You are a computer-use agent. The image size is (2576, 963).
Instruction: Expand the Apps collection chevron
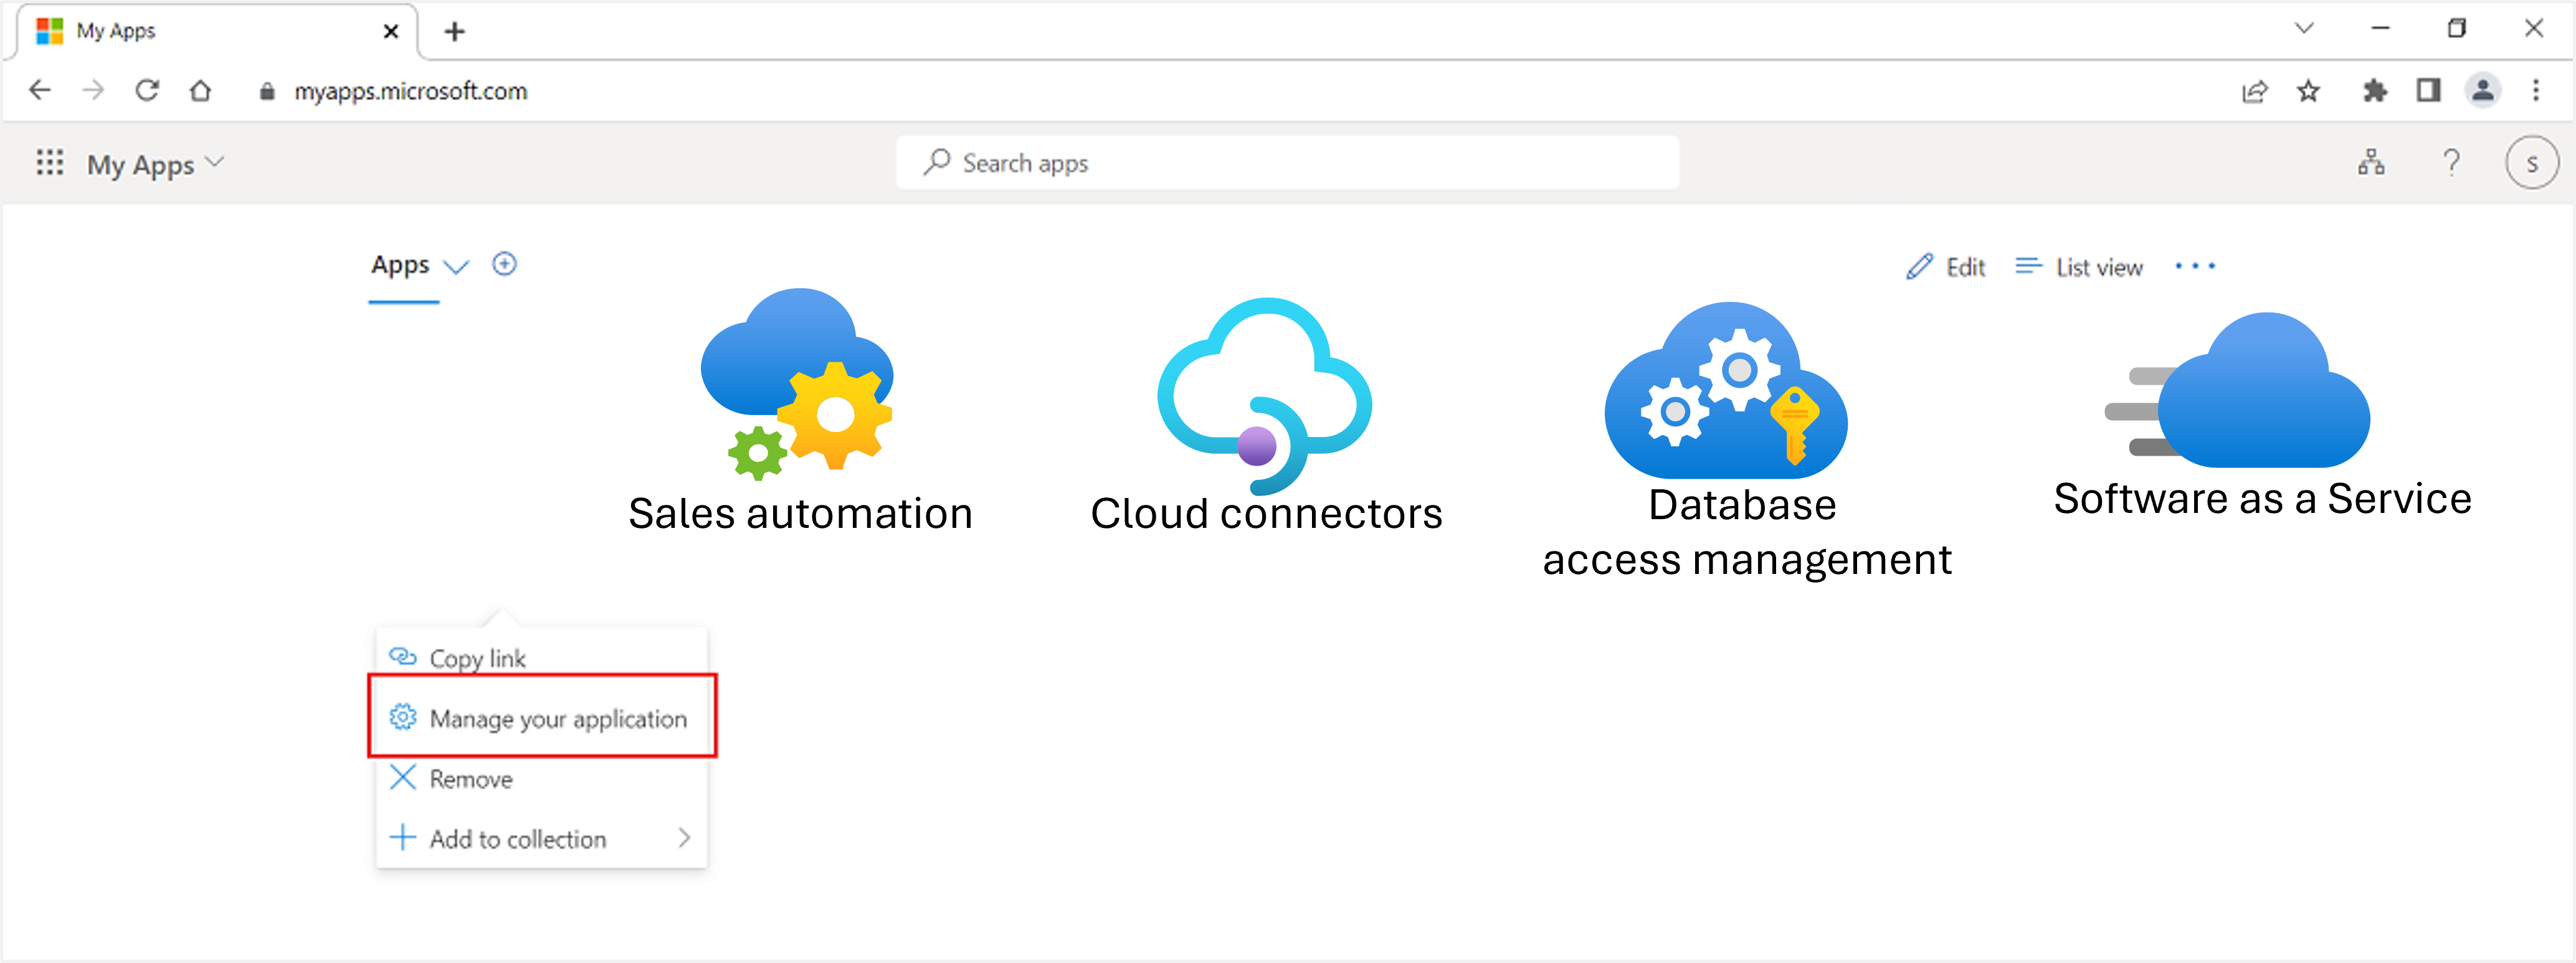click(456, 266)
